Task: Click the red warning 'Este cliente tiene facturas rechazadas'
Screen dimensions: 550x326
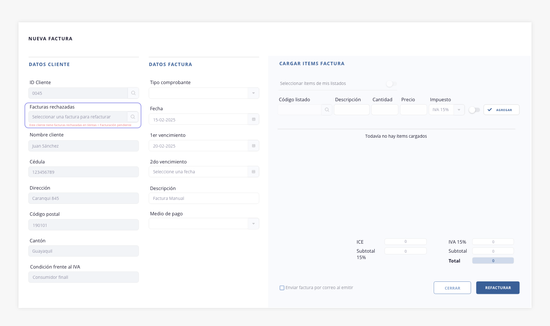Action: (80, 125)
